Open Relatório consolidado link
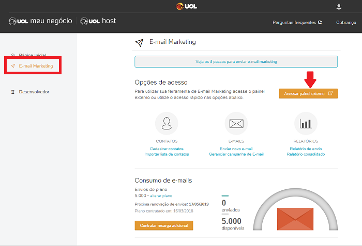This screenshot has height=246, width=362. [x=306, y=154]
